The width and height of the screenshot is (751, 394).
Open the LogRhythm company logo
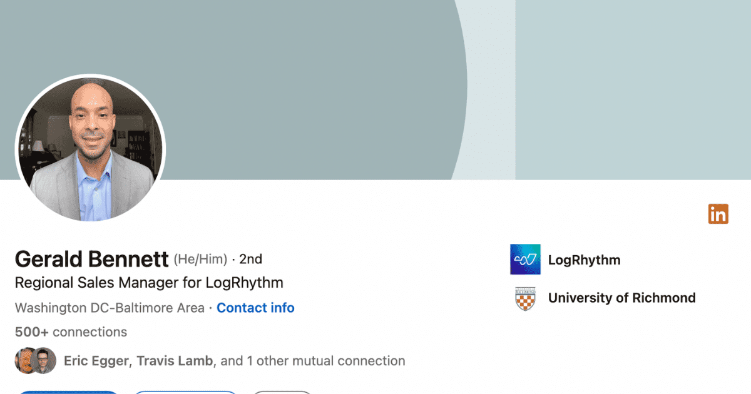click(x=525, y=260)
